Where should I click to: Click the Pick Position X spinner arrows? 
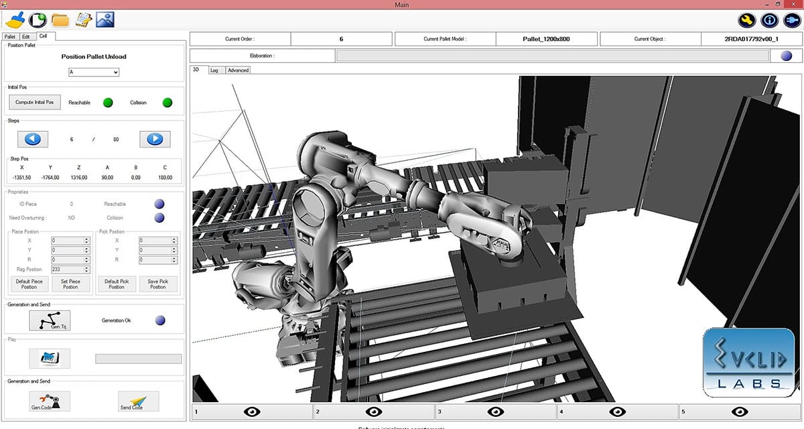pos(174,240)
